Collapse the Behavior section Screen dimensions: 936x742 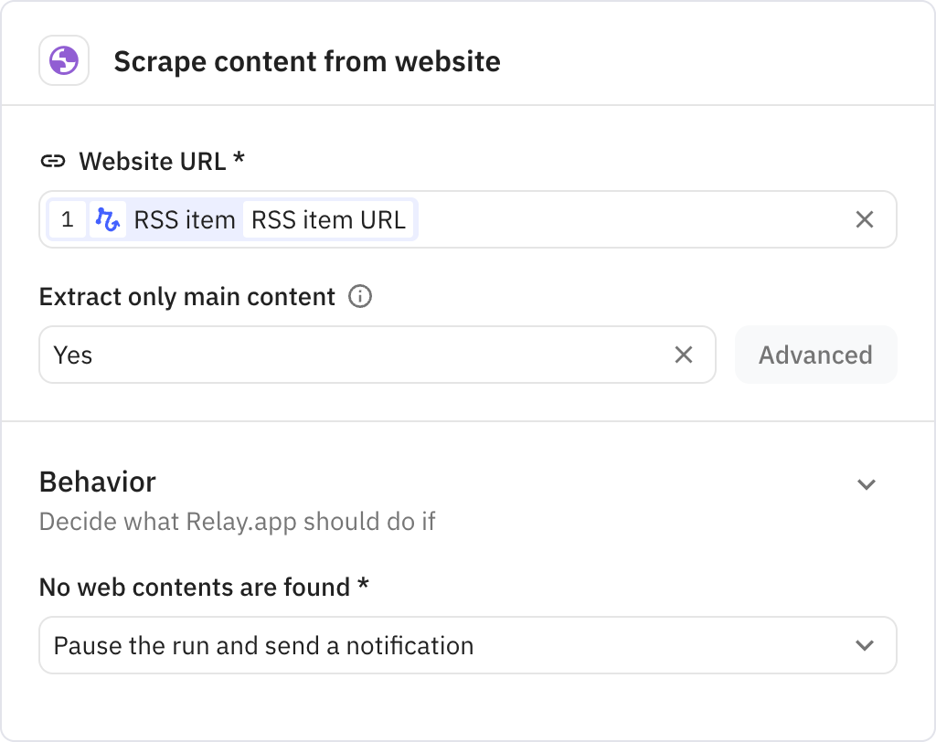pyautogui.click(x=867, y=484)
